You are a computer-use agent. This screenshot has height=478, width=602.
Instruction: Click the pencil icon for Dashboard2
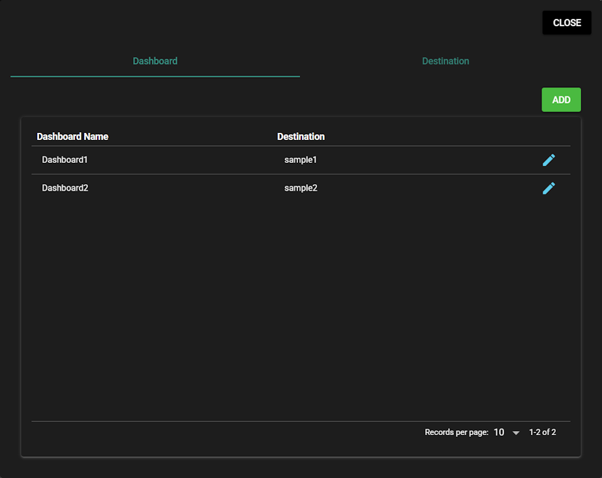[x=549, y=188]
